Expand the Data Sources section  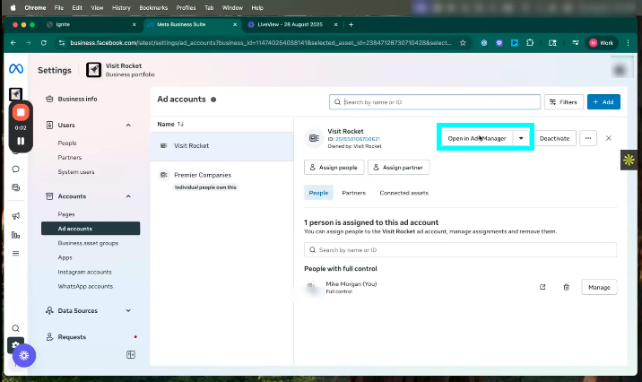click(x=128, y=310)
